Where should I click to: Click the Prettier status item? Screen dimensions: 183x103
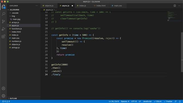click(168, 101)
